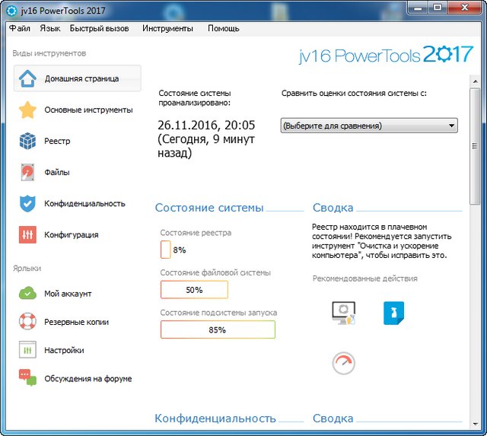Select the Конфиденциальность shield icon
487x436 pixels.
point(27,204)
